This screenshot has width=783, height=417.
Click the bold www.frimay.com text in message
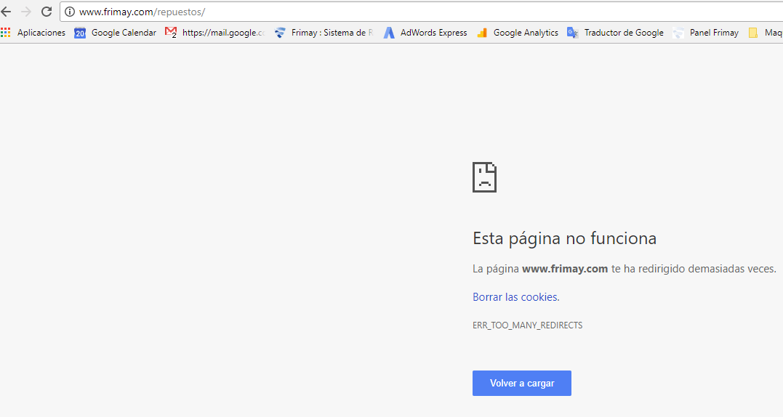click(565, 269)
